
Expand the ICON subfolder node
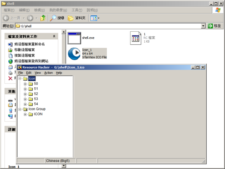25,114
